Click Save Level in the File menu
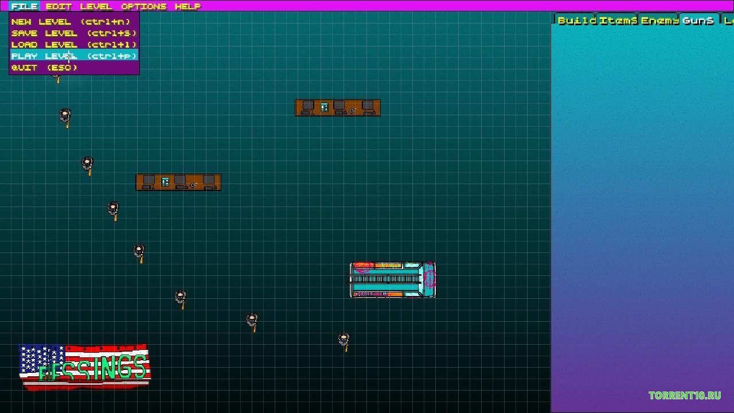This screenshot has height=413, width=734. 74,33
